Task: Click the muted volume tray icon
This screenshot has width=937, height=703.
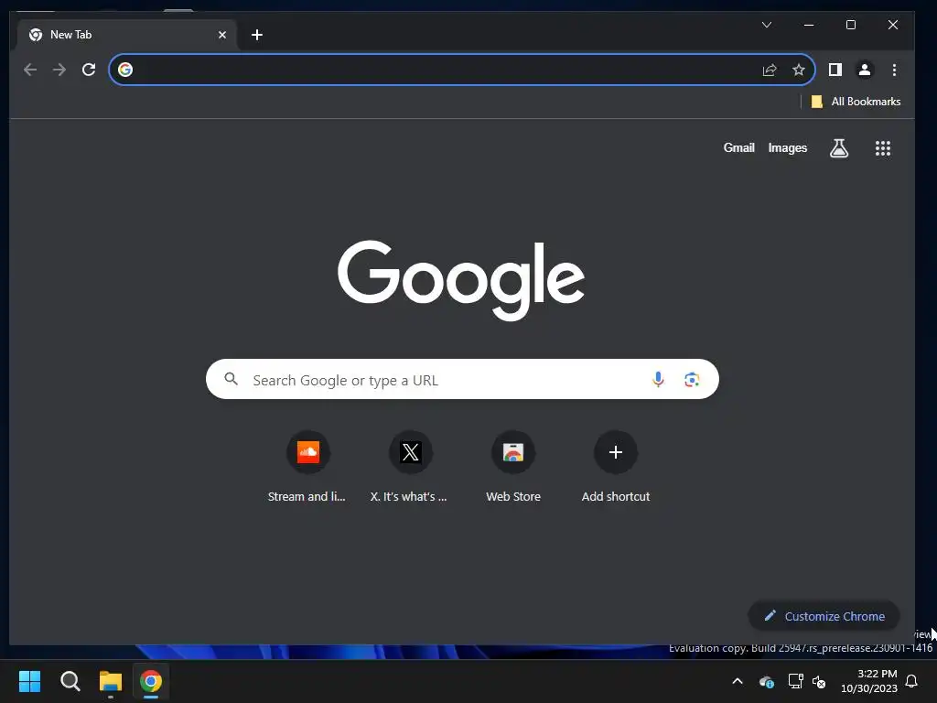Action: (819, 681)
